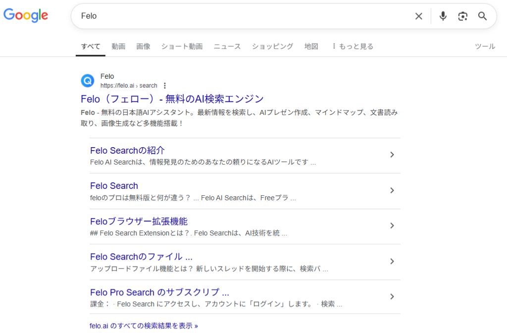The height and width of the screenshot is (334, 507).
Task: Click the snippet アップロードファイル機能とは？
Action: pos(209,269)
